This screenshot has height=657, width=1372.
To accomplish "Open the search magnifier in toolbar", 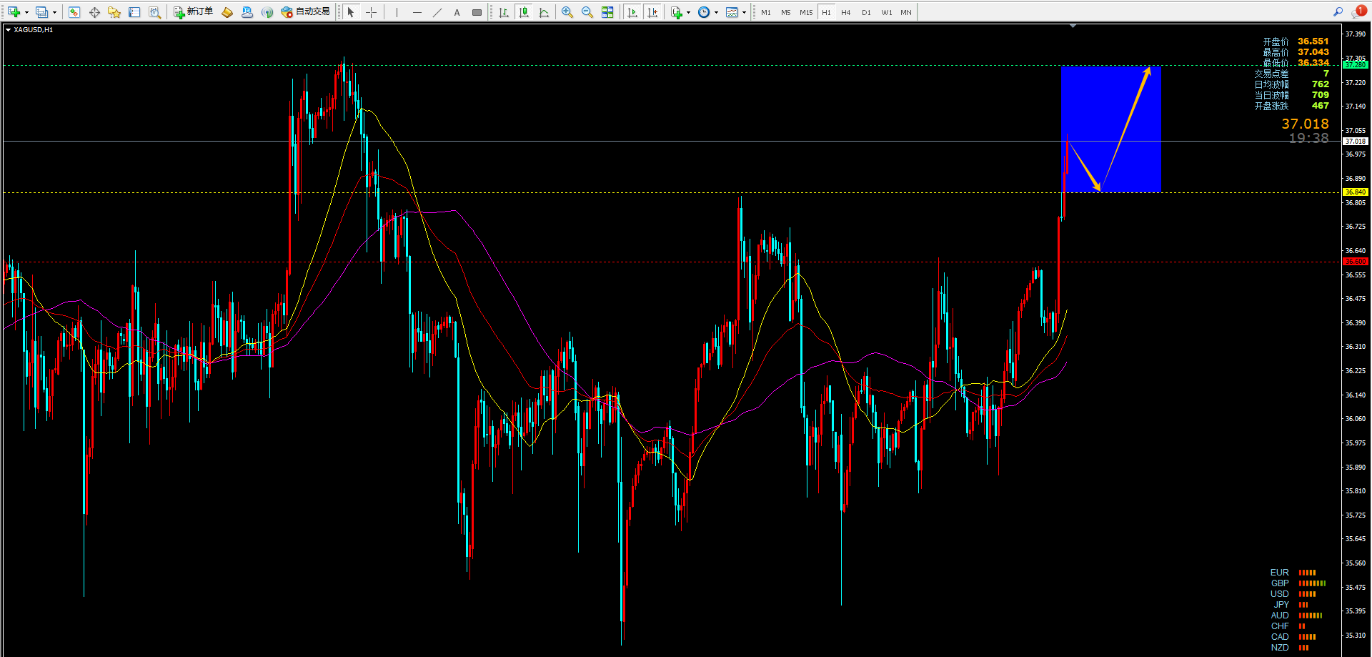I will [x=1338, y=11].
